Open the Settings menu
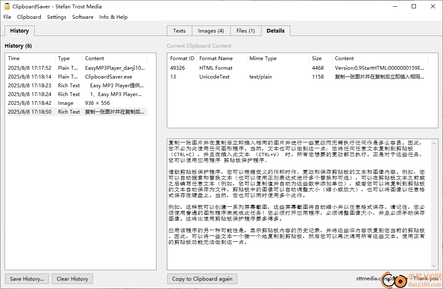 (56, 17)
